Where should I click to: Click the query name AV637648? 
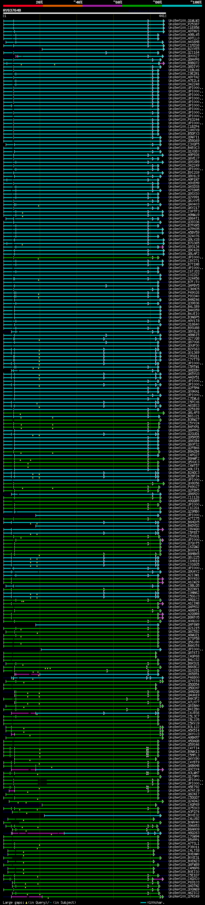(x=12, y=11)
